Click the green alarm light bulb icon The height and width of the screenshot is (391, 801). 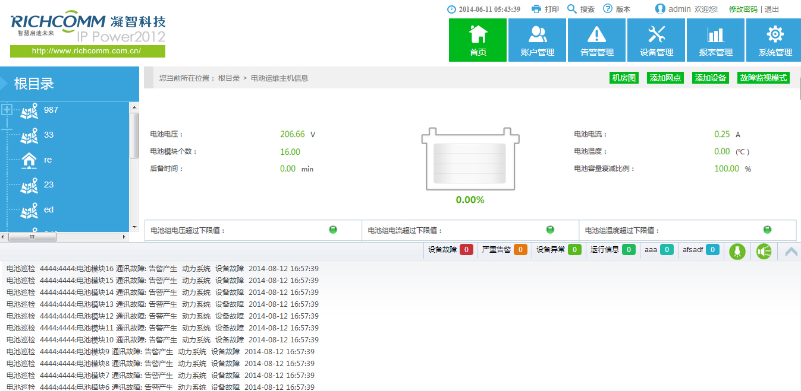point(737,252)
